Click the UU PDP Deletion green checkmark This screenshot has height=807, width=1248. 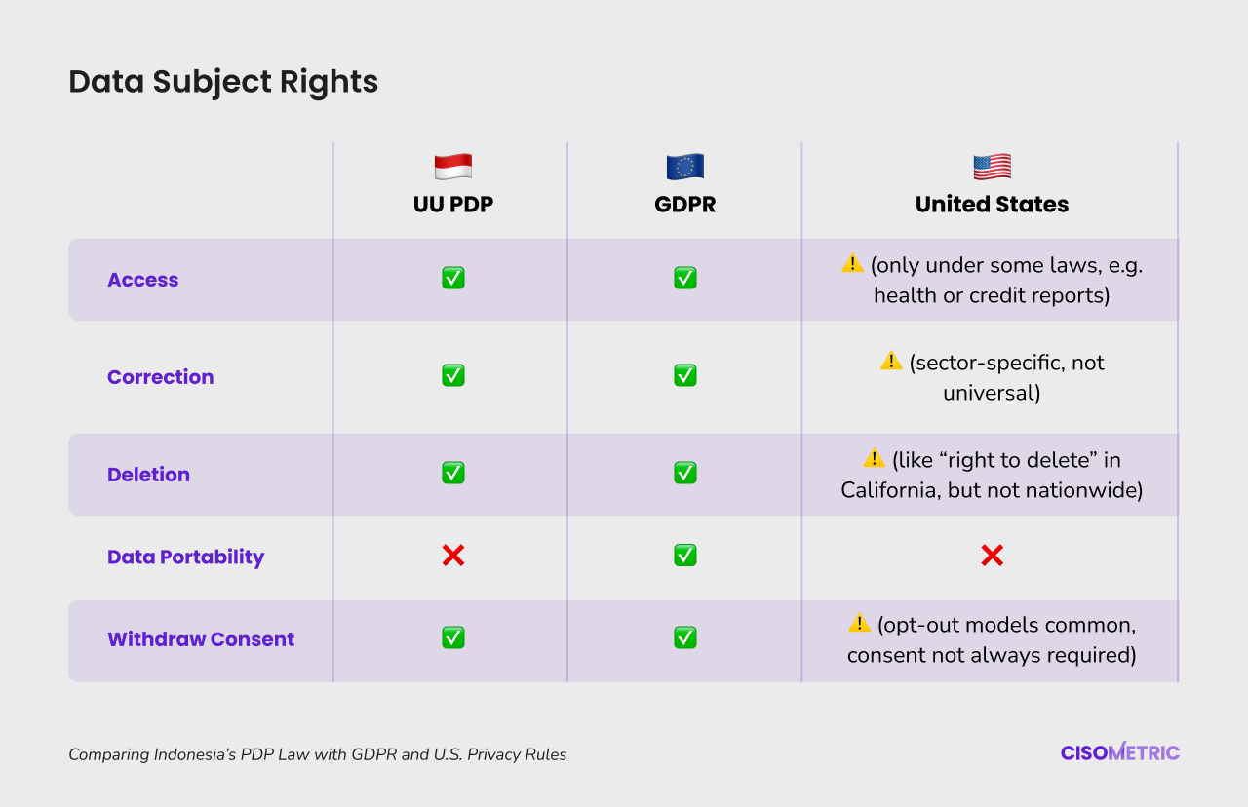452,473
